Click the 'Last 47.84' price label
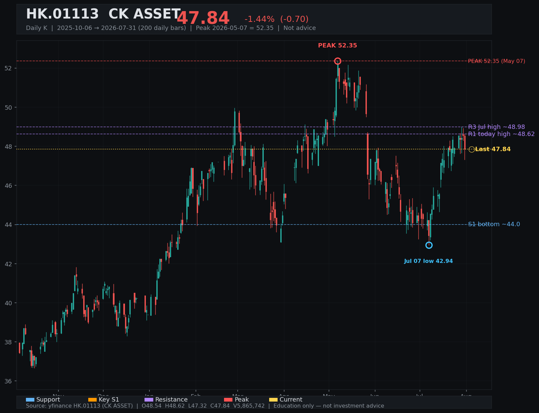Screen dimensions: 539x413 [x=493, y=149]
